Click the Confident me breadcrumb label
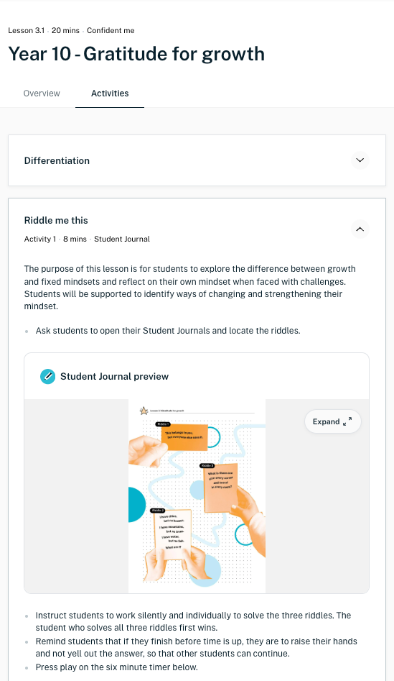This screenshot has width=394, height=681. tap(111, 30)
